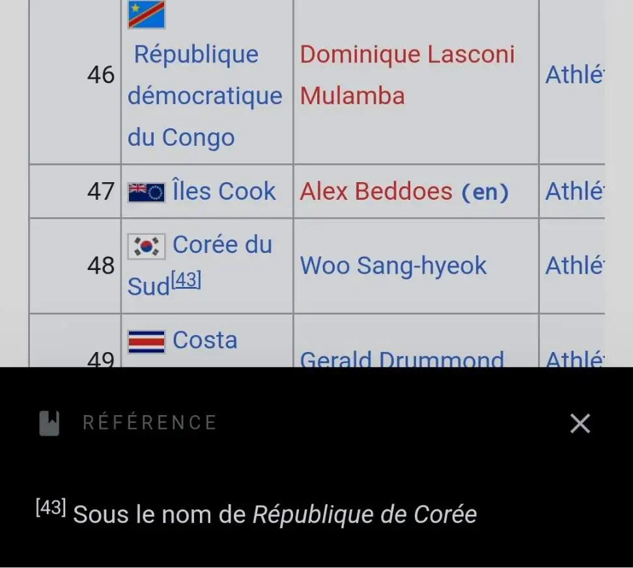Screen dimensions: 633x568
Task: Open Alex Beddoes article link
Action: [375, 191]
